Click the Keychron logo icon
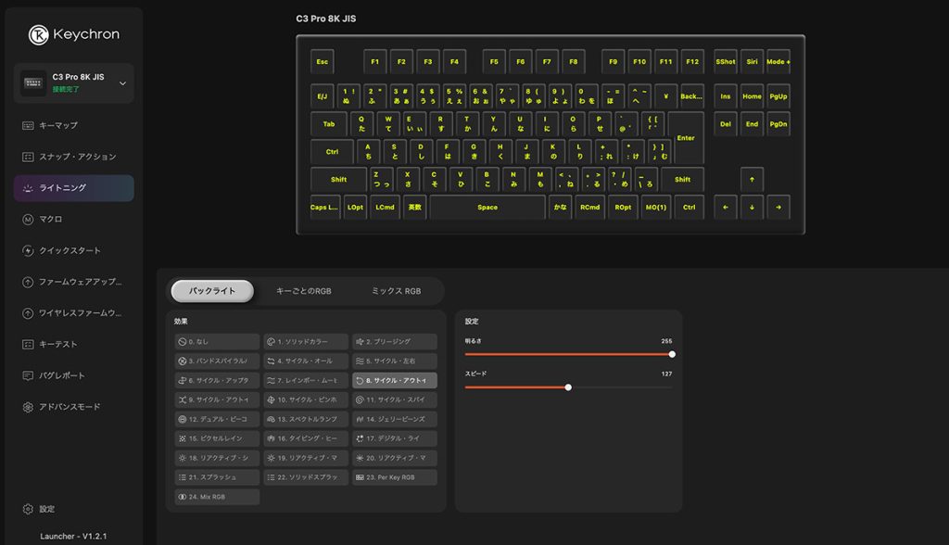 tap(38, 34)
